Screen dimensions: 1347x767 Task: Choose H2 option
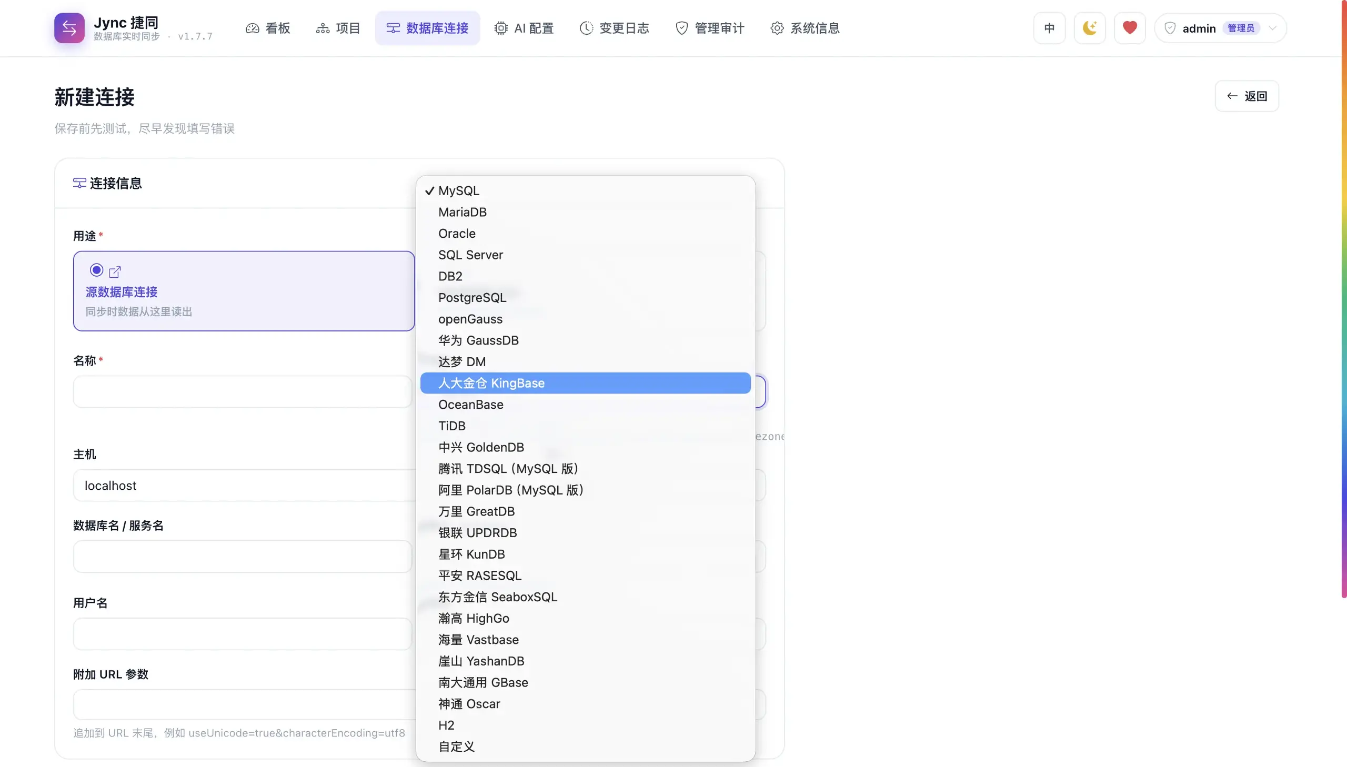pos(585,725)
